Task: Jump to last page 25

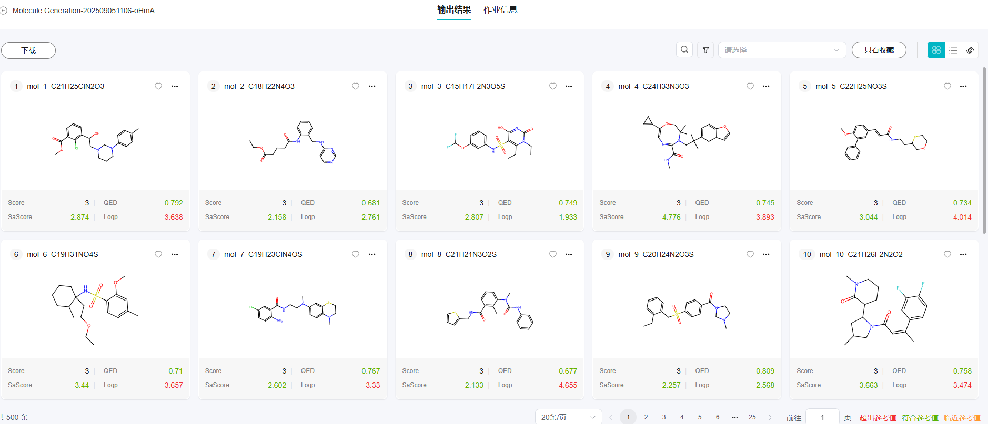Action: (752, 417)
